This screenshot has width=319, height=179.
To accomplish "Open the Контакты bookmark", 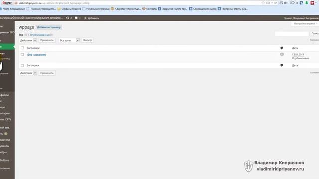I will click(150, 9).
